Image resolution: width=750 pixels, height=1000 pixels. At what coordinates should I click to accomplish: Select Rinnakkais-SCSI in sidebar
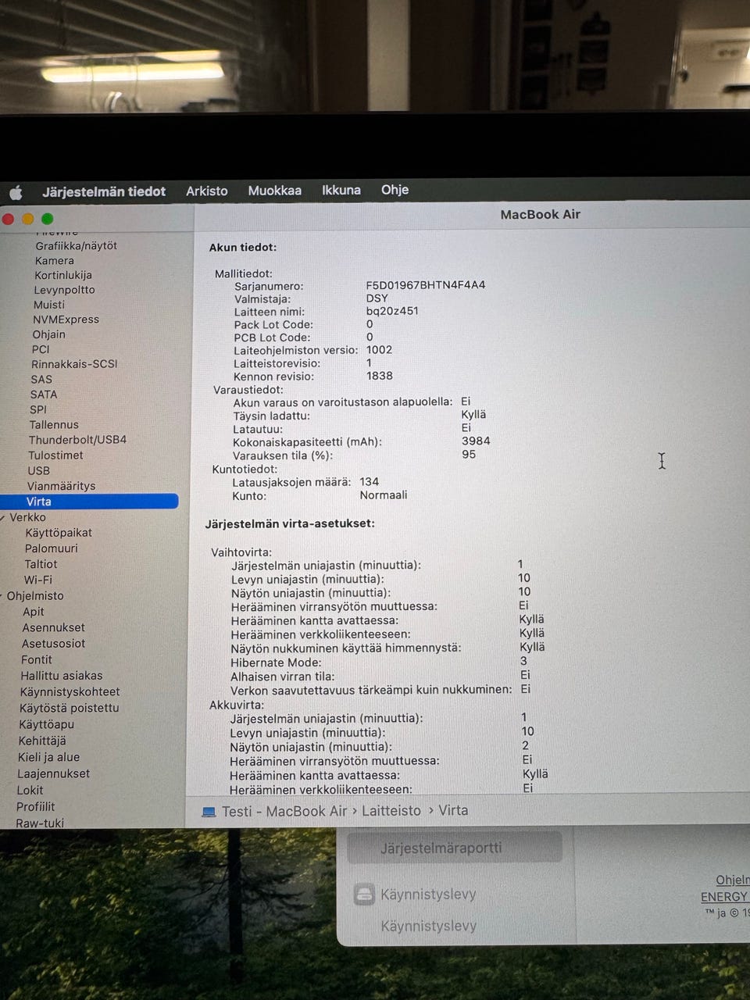(x=74, y=364)
